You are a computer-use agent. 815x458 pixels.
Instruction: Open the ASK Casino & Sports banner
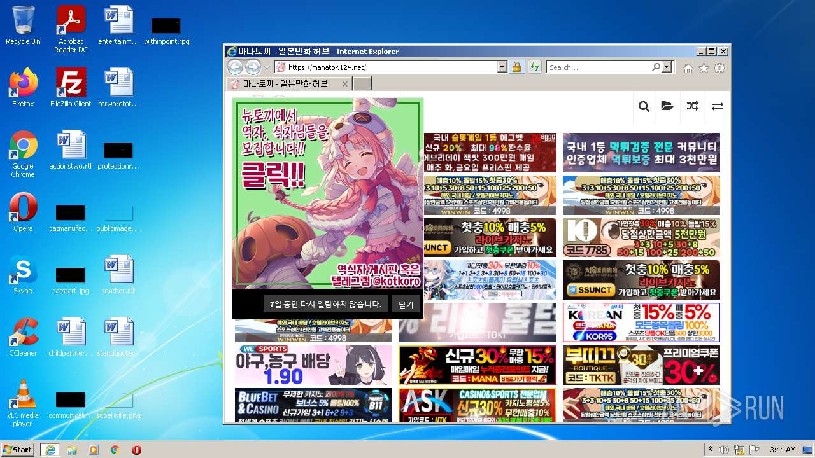[x=478, y=405]
